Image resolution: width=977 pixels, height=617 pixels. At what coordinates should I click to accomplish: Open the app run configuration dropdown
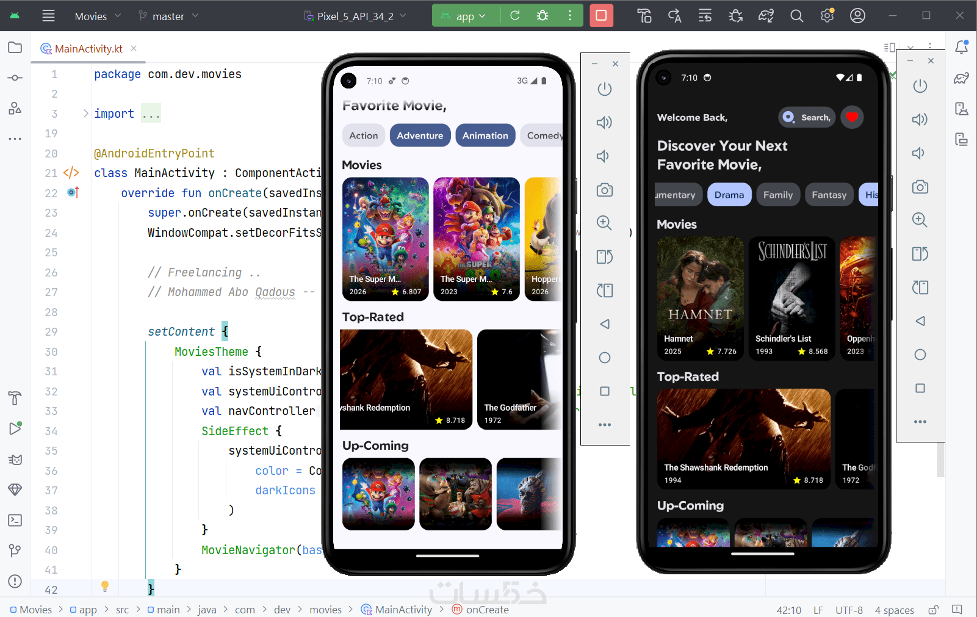[x=464, y=16]
